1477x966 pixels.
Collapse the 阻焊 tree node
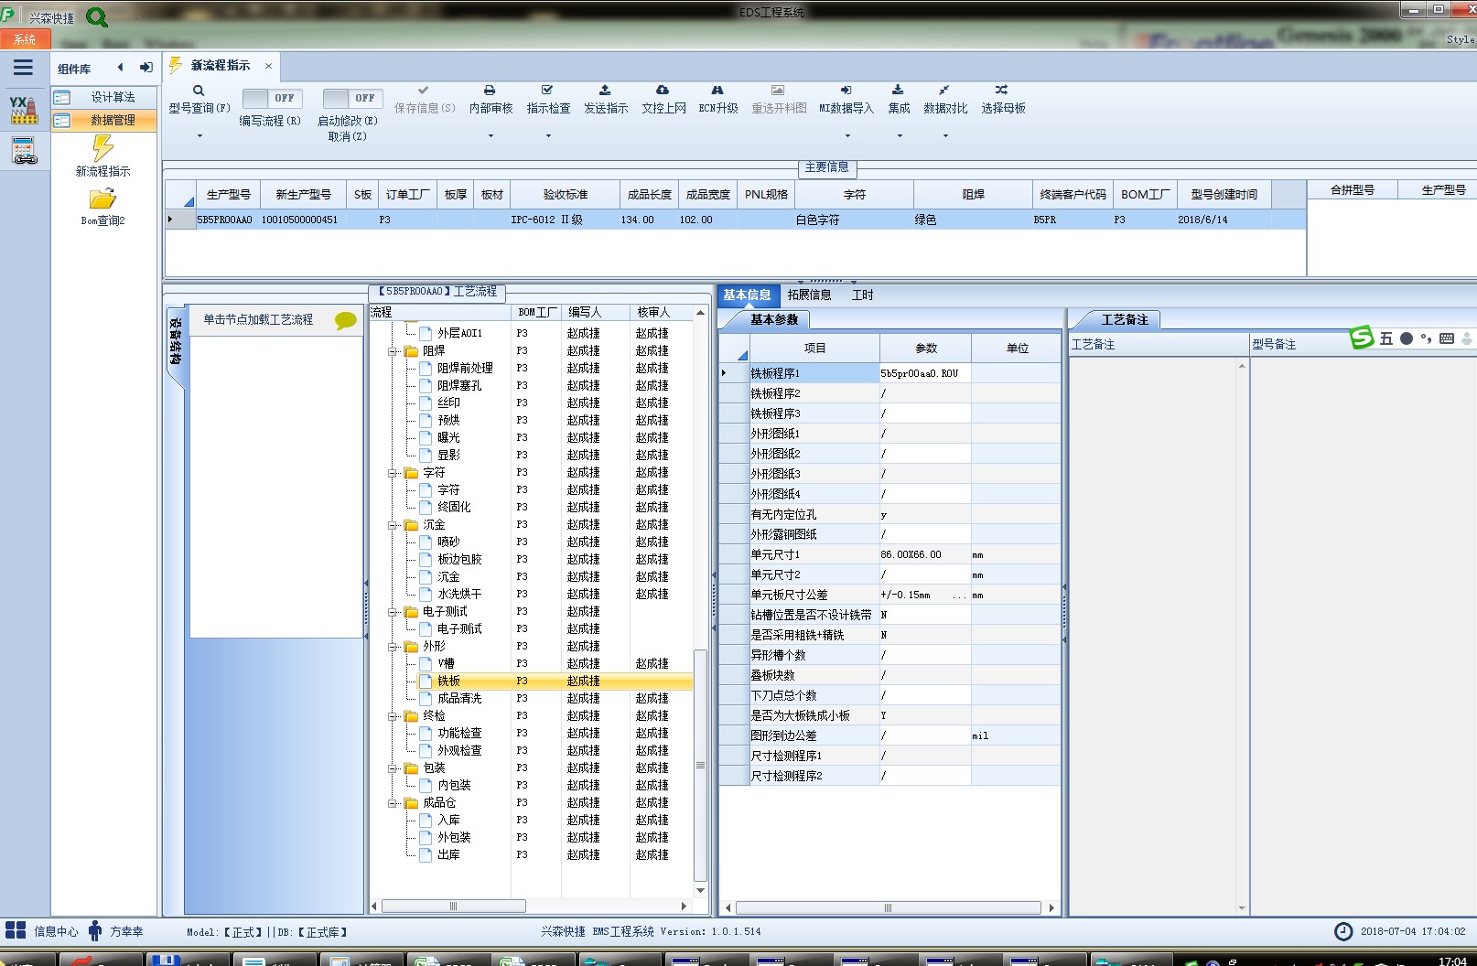(x=393, y=351)
